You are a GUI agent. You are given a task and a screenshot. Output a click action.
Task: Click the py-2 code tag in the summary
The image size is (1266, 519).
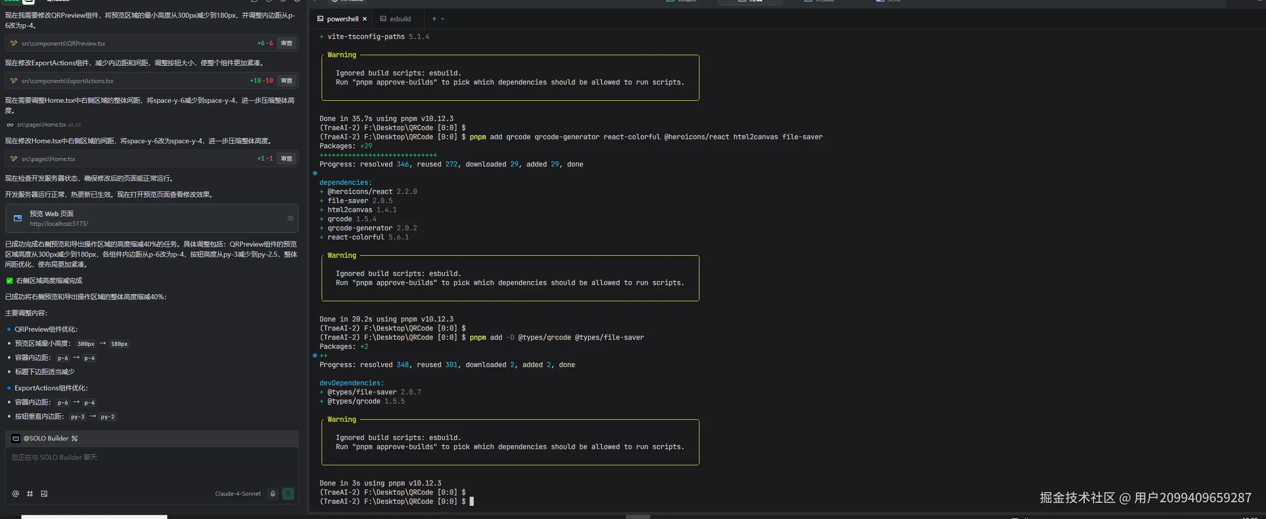pos(108,417)
